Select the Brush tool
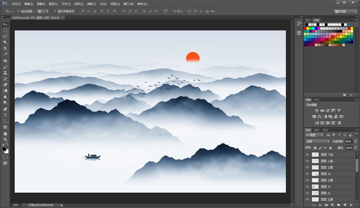360x208 pixels. coord(5,67)
